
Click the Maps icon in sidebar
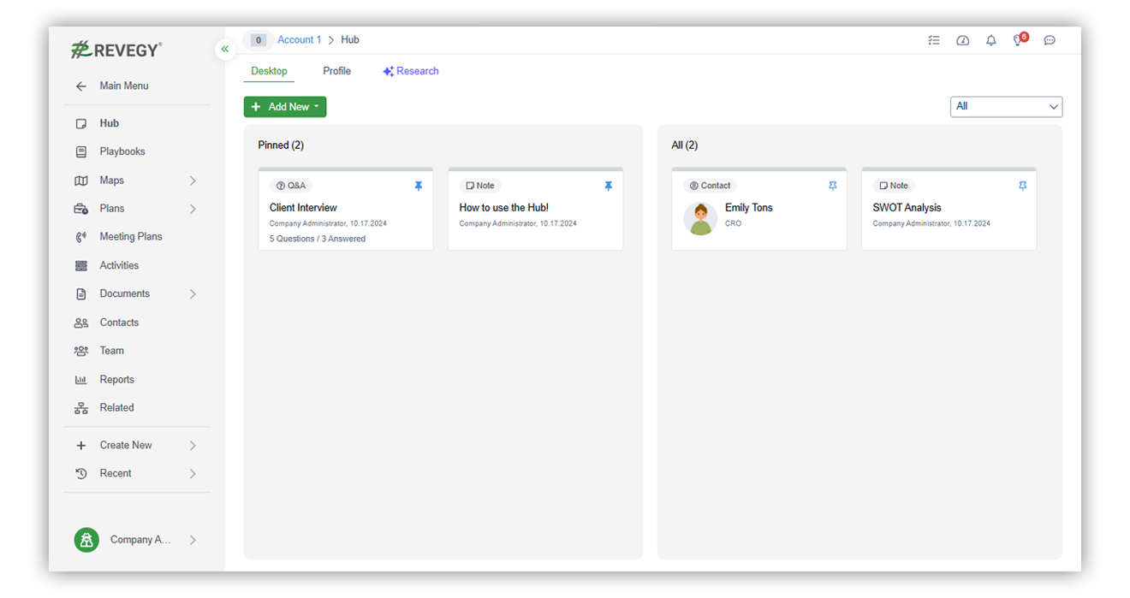point(81,181)
